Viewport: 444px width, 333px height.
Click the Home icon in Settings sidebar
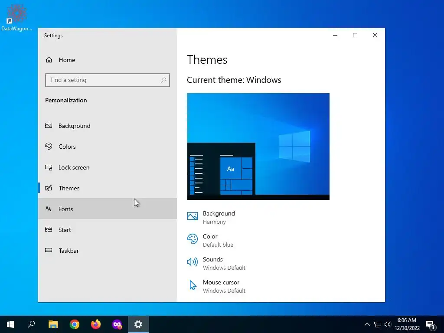[x=49, y=60]
